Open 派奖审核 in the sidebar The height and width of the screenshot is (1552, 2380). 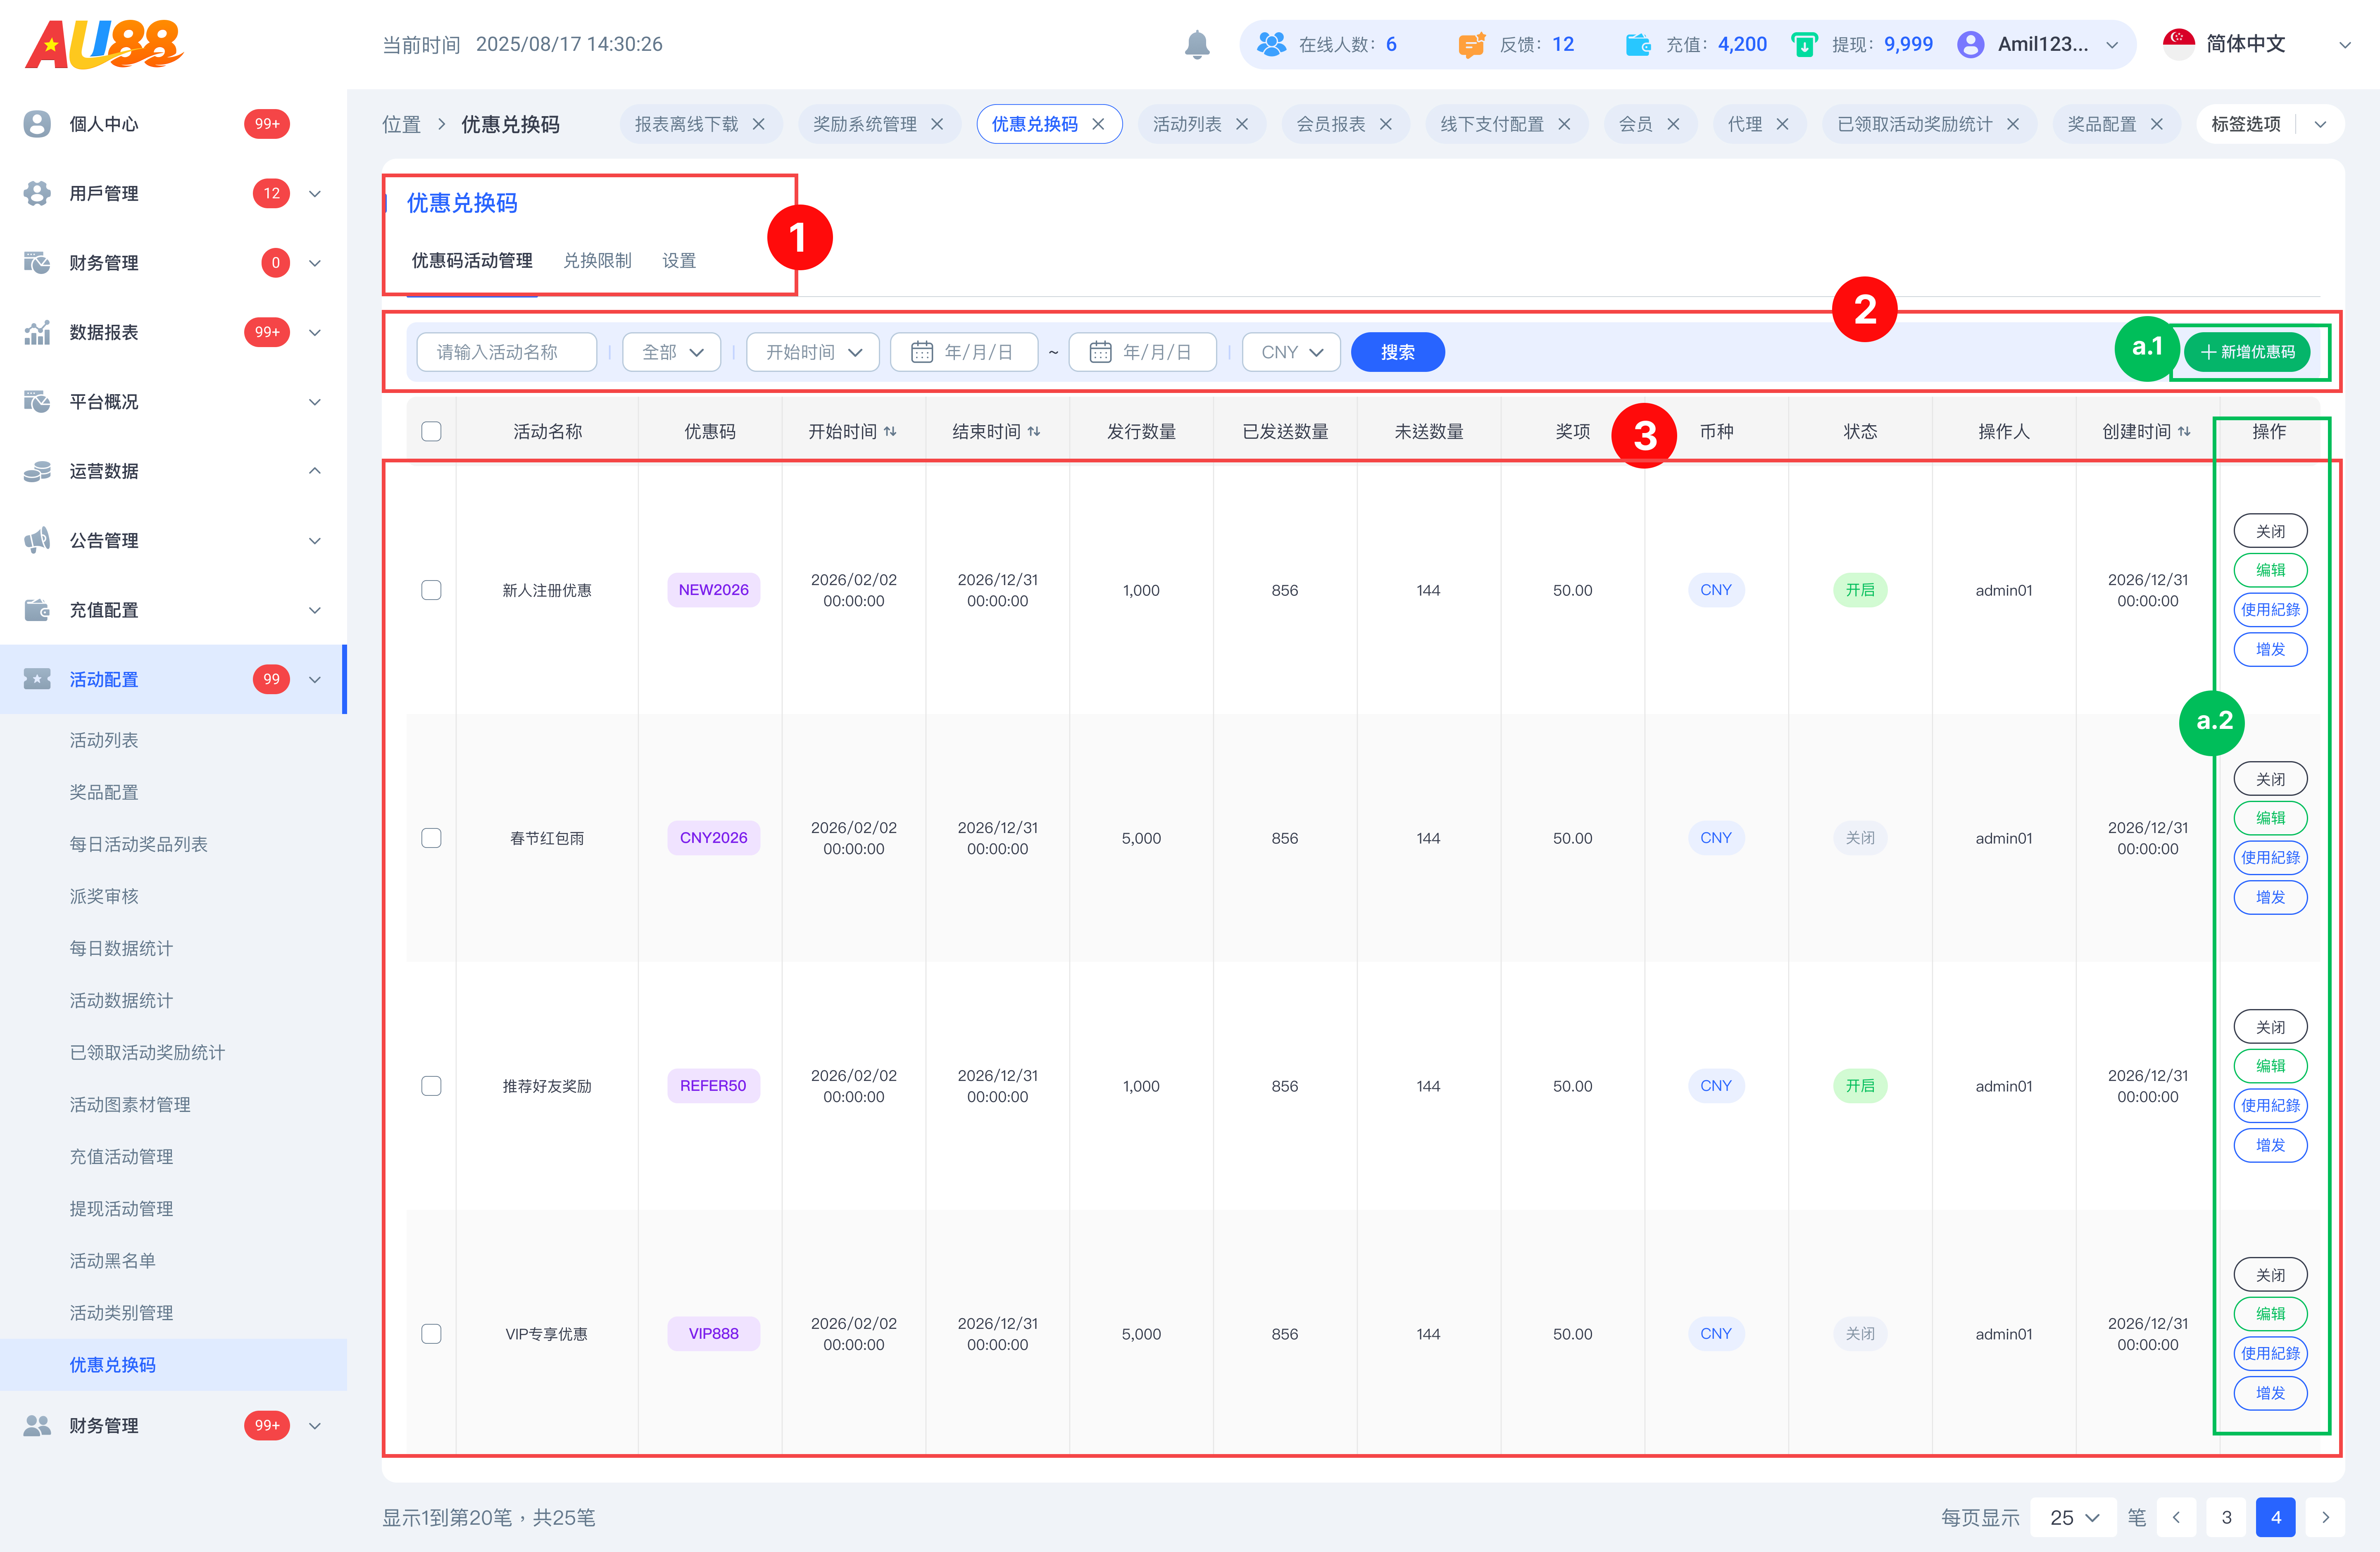(104, 896)
